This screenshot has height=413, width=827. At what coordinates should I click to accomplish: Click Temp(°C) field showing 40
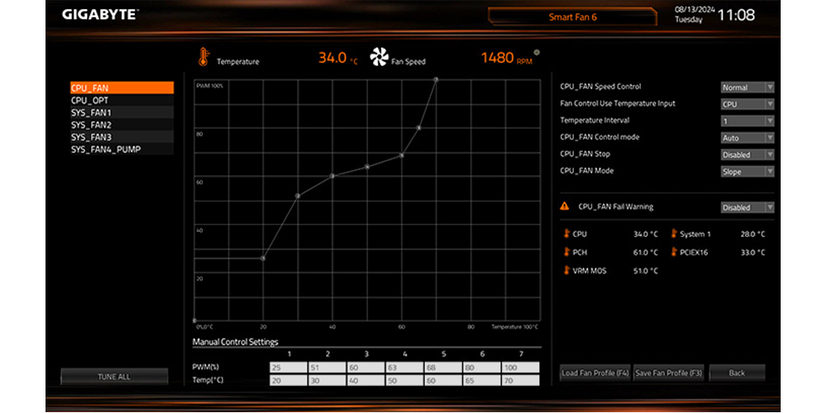click(x=366, y=380)
